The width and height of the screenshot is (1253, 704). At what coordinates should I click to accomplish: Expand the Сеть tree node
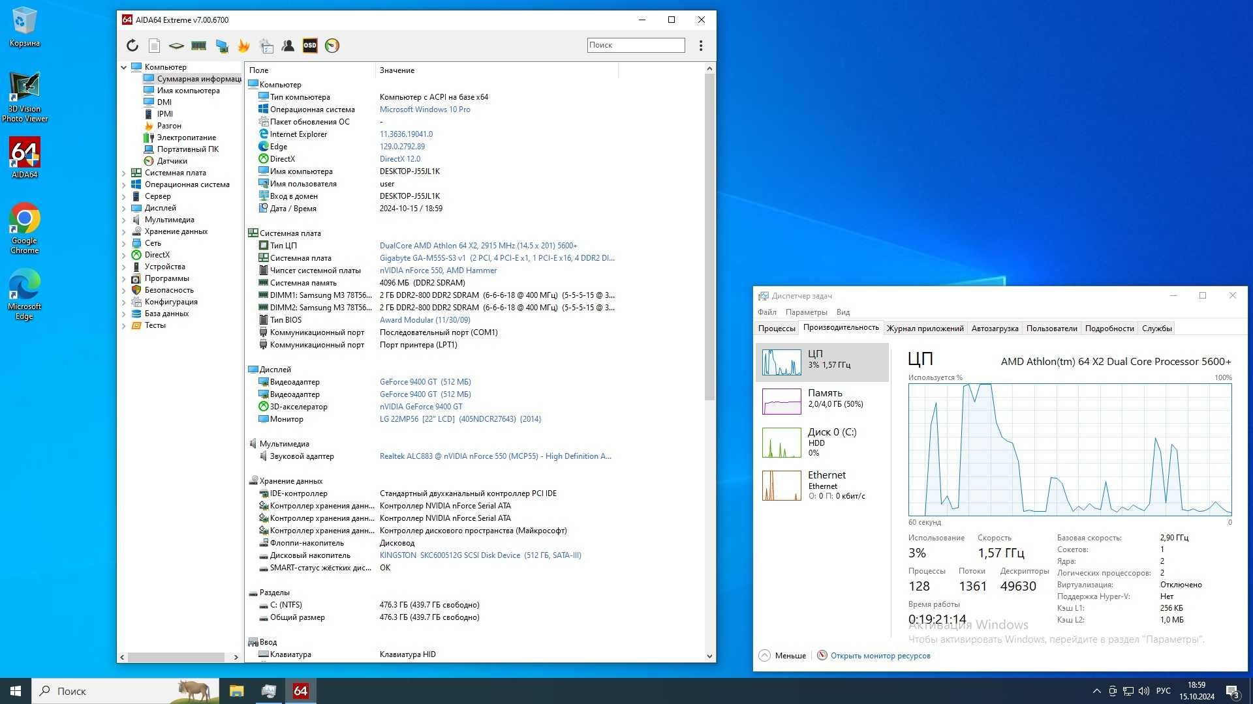click(124, 243)
